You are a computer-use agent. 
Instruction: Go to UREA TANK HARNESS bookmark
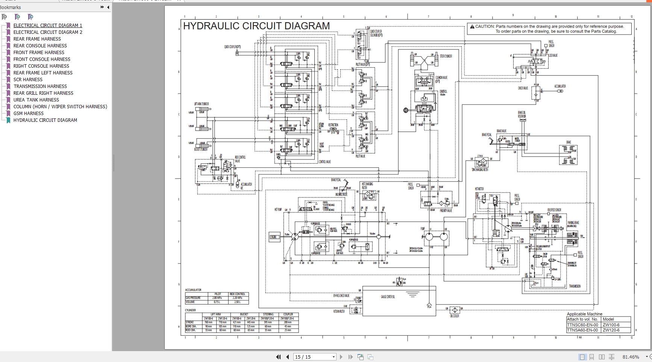tap(36, 100)
